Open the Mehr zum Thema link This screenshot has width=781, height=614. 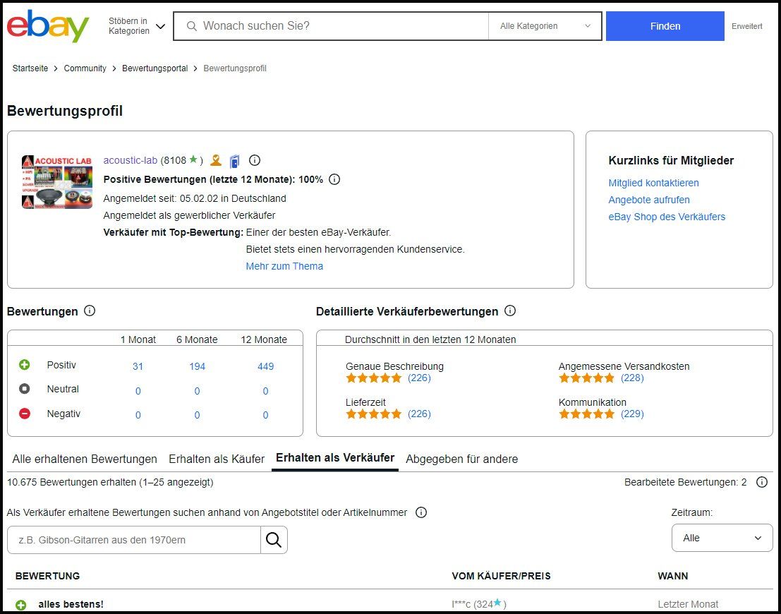(x=284, y=266)
